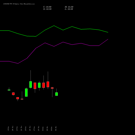Screen dimensions: 135x135
Task: Click the 21 Nov red candlestick
Action: 18,98
